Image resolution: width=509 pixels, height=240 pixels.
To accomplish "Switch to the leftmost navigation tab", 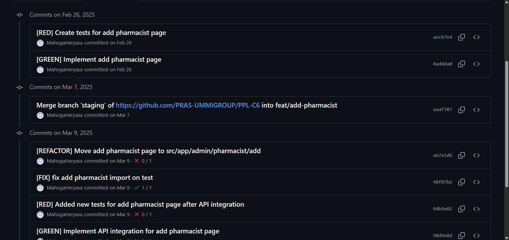I will pyautogui.click(x=47, y=1).
